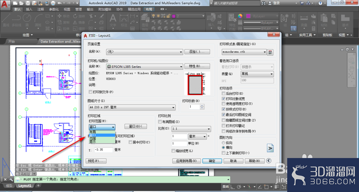Switch to 模型 tab at bottom
The image size is (359, 192).
[9, 186]
